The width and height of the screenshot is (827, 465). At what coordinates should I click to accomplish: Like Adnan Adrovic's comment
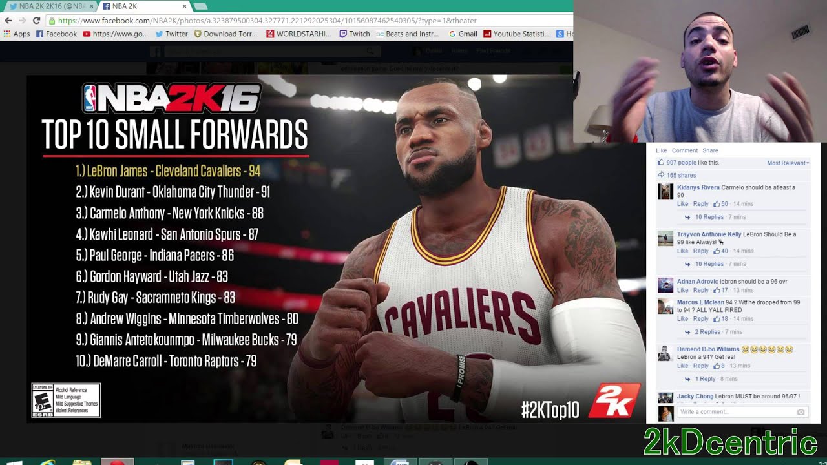coord(682,291)
